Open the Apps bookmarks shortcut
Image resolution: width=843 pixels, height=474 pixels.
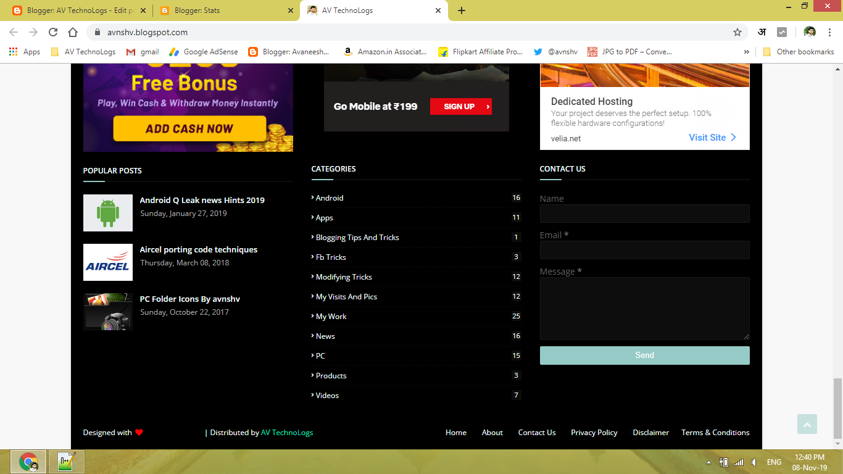click(25, 52)
